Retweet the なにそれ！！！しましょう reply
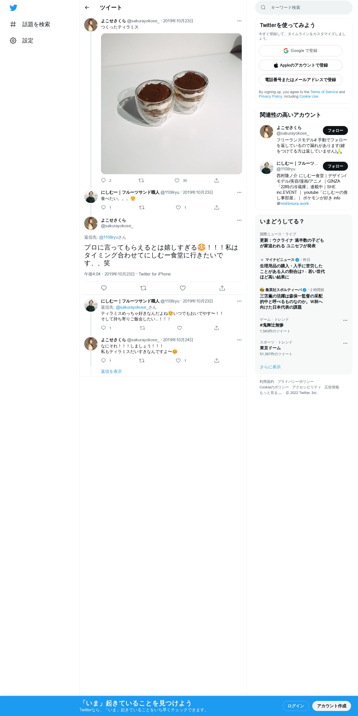Viewport: 358px width, 716px height. coord(142,361)
